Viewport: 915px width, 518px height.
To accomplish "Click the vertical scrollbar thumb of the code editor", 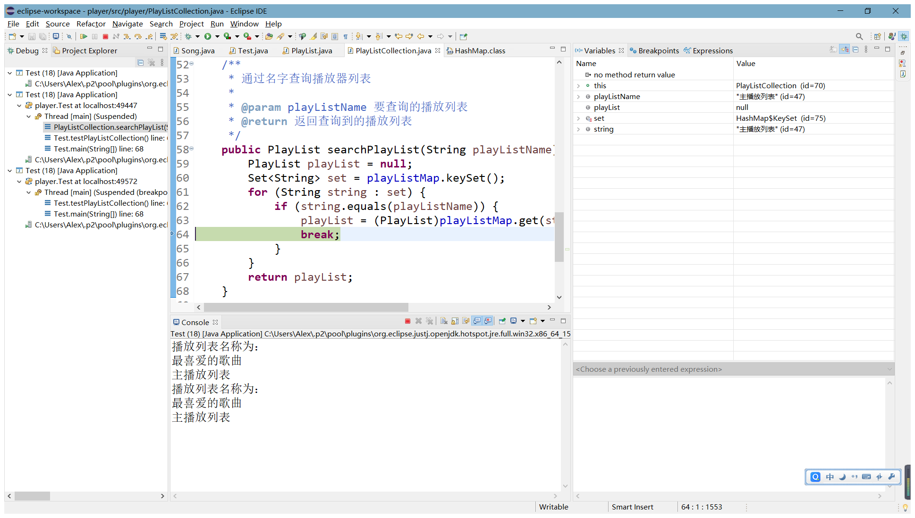I will (x=559, y=236).
